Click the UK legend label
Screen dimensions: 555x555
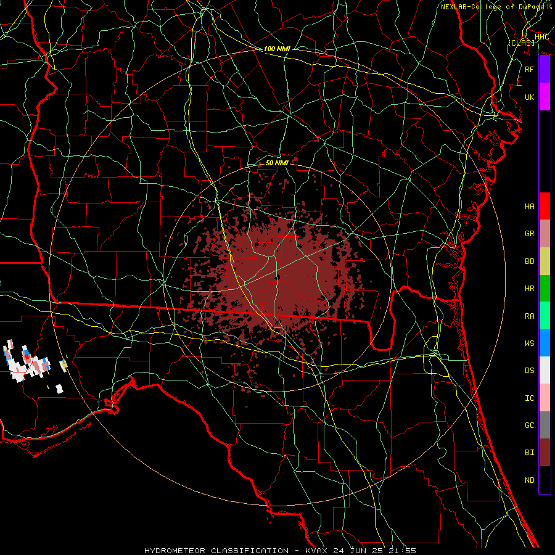click(529, 97)
